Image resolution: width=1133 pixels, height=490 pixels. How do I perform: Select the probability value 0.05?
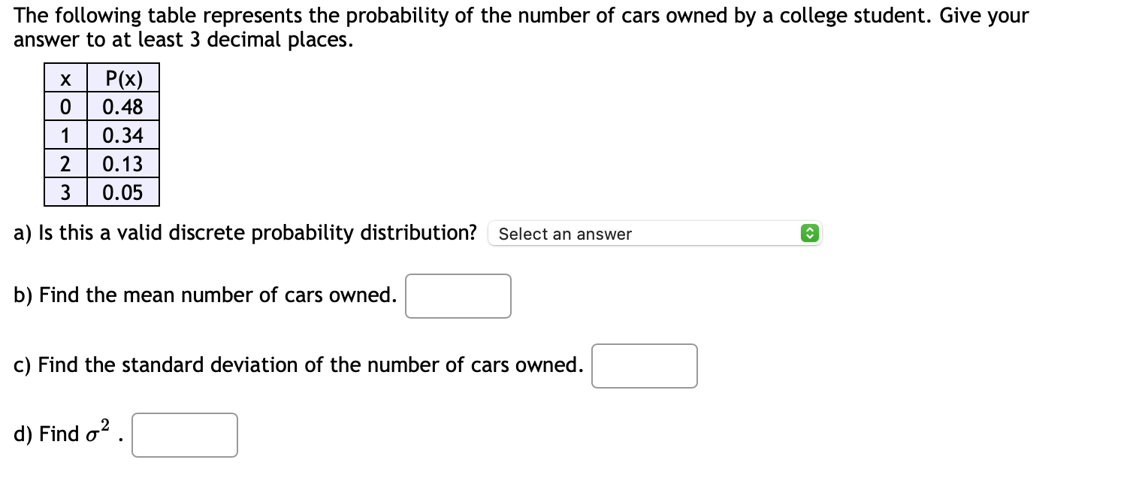coord(123,192)
